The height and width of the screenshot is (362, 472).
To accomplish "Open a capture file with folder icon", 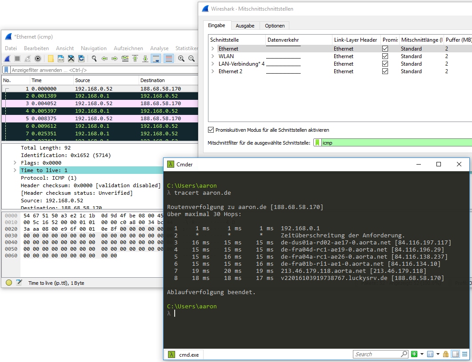I will pos(51,59).
